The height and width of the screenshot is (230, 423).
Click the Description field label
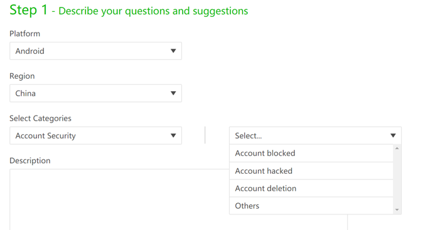[x=30, y=161]
